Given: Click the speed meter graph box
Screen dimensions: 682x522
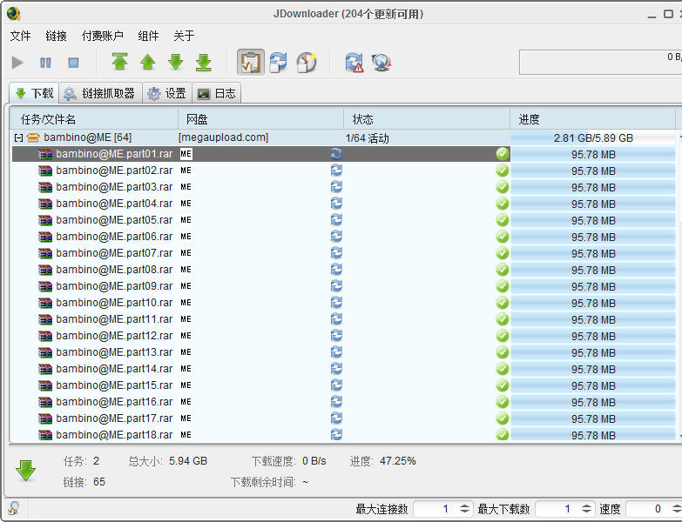Looking at the screenshot, I should coord(601,62).
